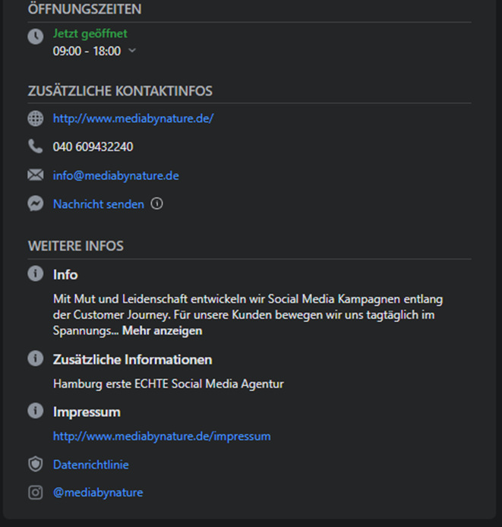Click the Nachricht senden link

[x=99, y=204]
